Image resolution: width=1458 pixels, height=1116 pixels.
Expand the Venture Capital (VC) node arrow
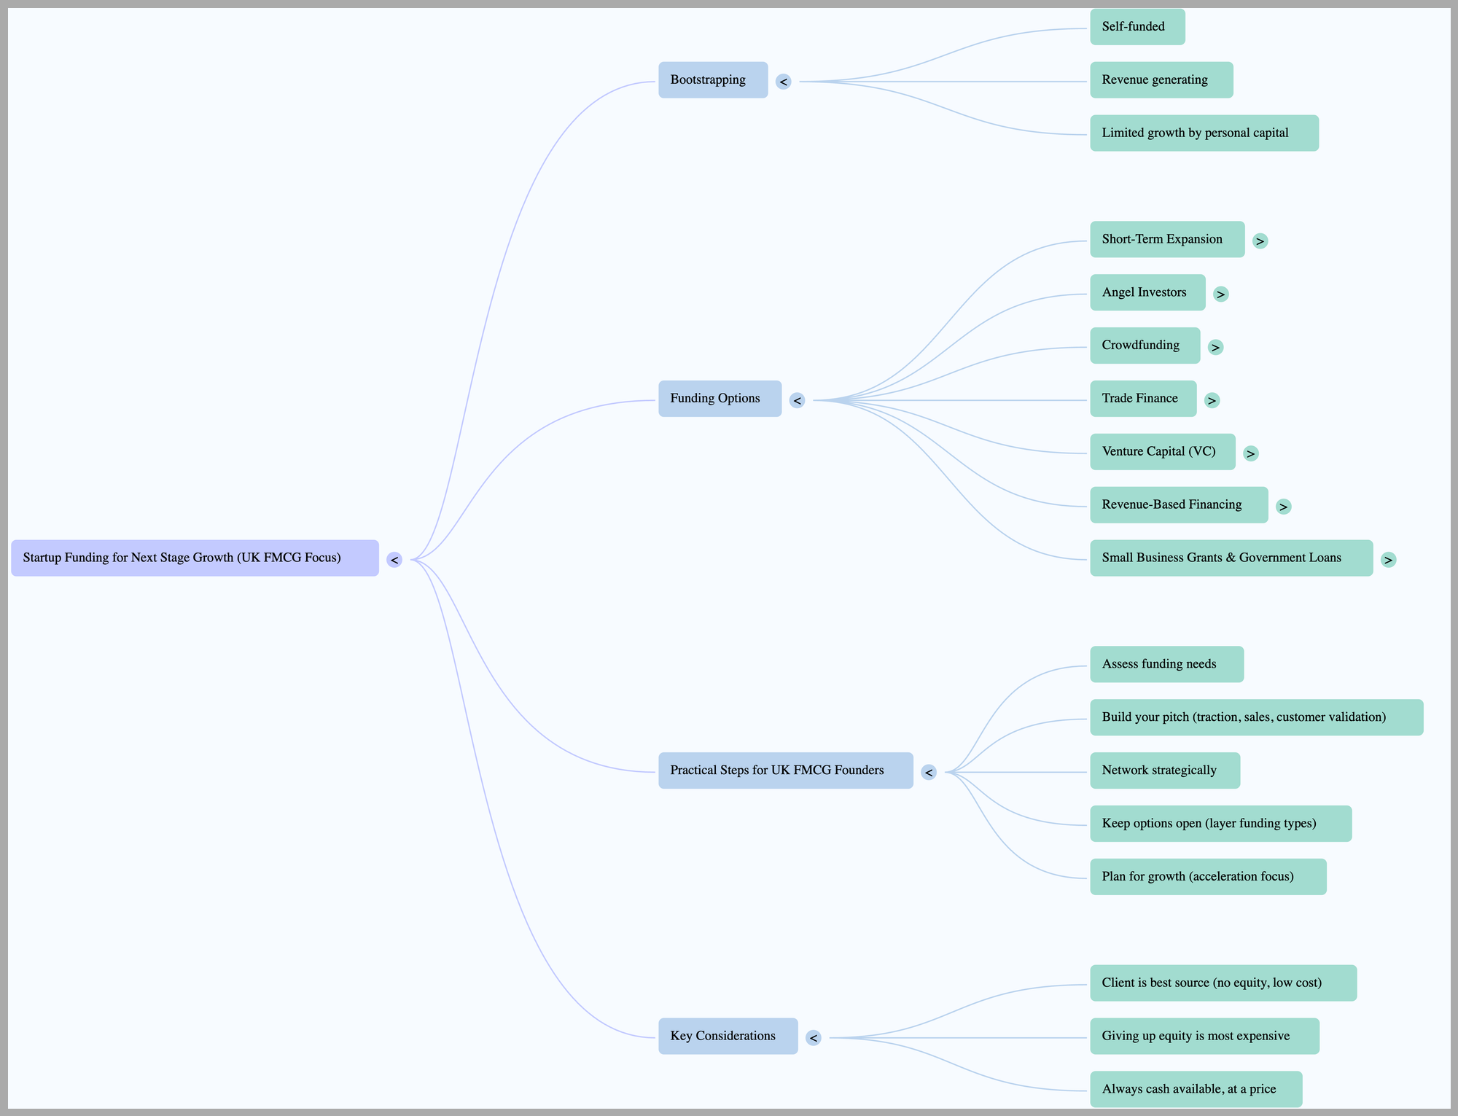click(x=1250, y=453)
